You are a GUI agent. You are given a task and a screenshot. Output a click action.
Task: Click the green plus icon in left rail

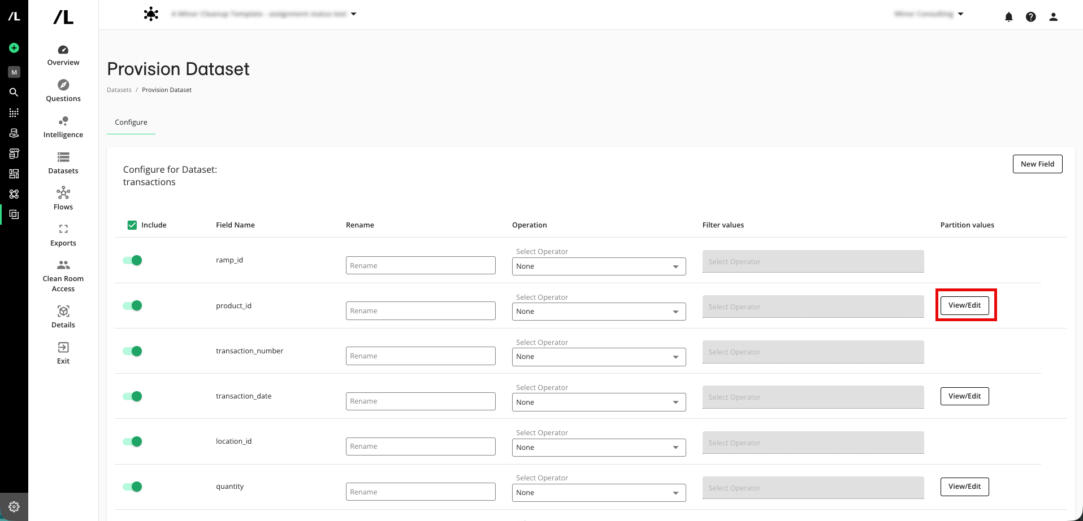(x=14, y=48)
